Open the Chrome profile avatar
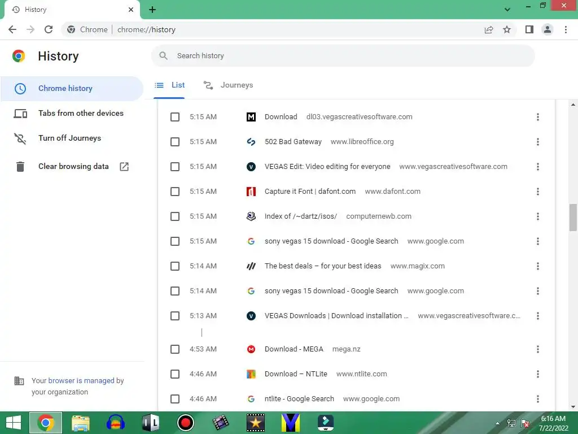The image size is (578, 434). pyautogui.click(x=548, y=29)
